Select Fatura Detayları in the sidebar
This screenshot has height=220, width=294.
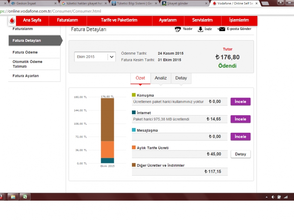[x=35, y=41]
